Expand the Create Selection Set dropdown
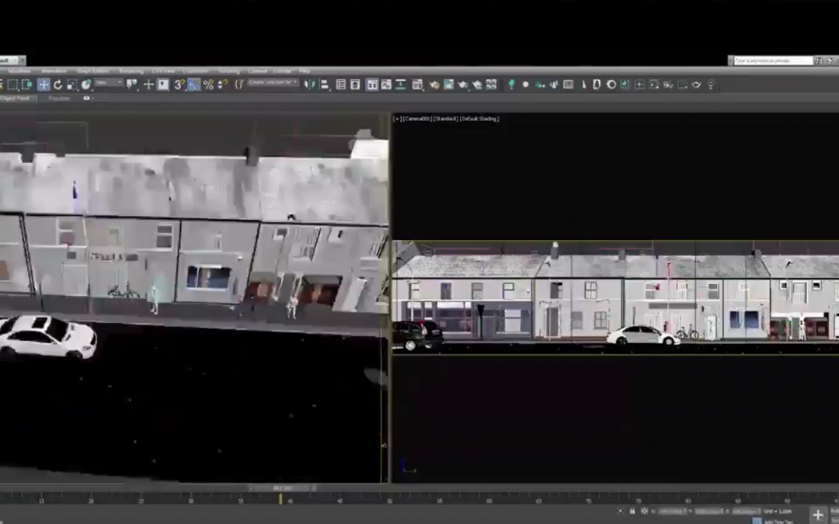Image resolution: width=839 pixels, height=524 pixels. pyautogui.click(x=273, y=82)
